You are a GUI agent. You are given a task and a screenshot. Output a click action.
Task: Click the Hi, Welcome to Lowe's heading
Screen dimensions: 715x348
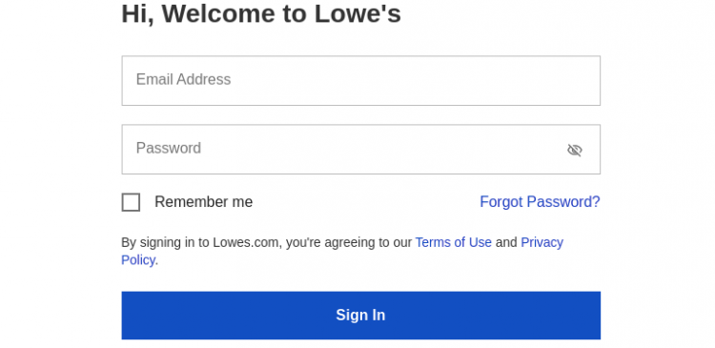[x=261, y=13]
